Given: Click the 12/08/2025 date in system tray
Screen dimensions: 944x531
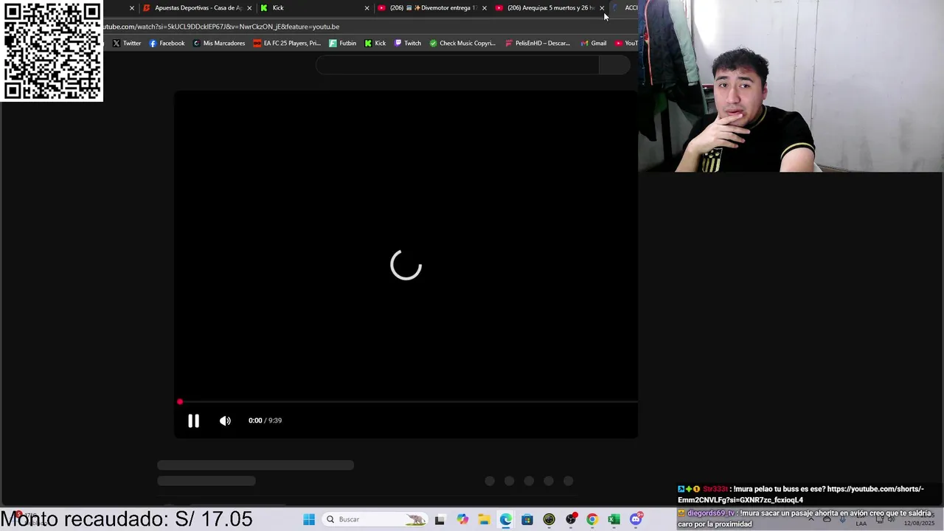Looking at the screenshot, I should 918,524.
